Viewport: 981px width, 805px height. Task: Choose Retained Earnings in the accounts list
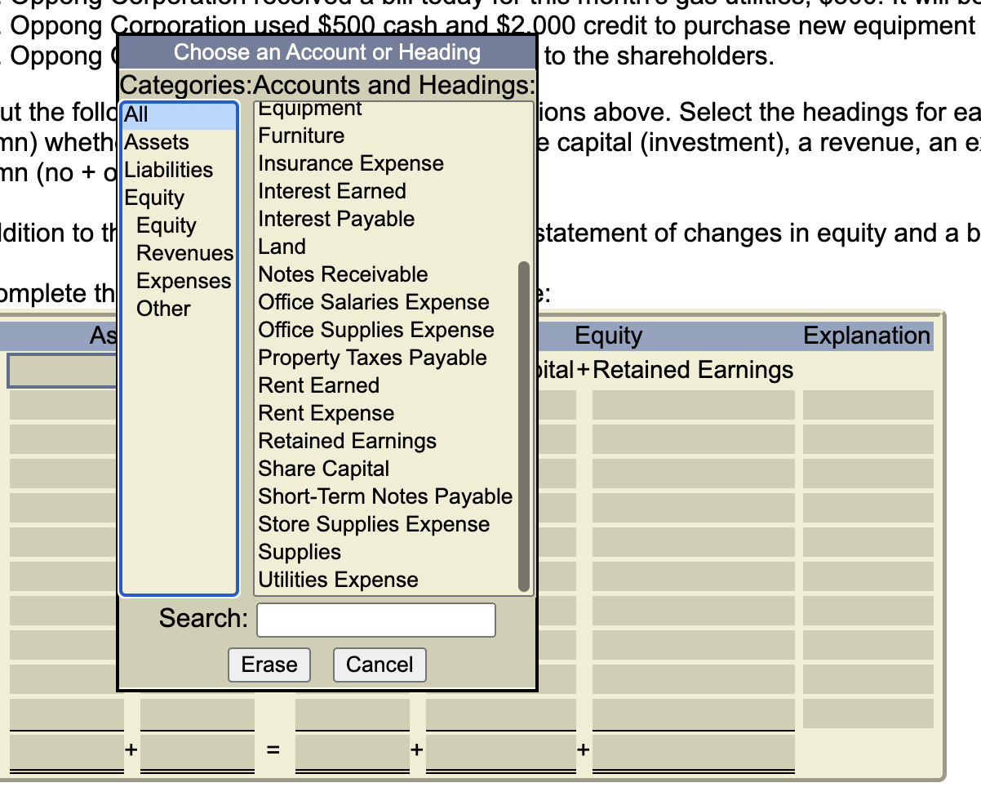[387, 441]
